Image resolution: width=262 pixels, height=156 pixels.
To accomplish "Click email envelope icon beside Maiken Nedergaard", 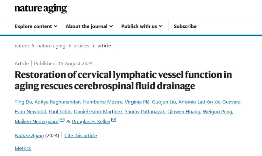I will [x=62, y=121].
